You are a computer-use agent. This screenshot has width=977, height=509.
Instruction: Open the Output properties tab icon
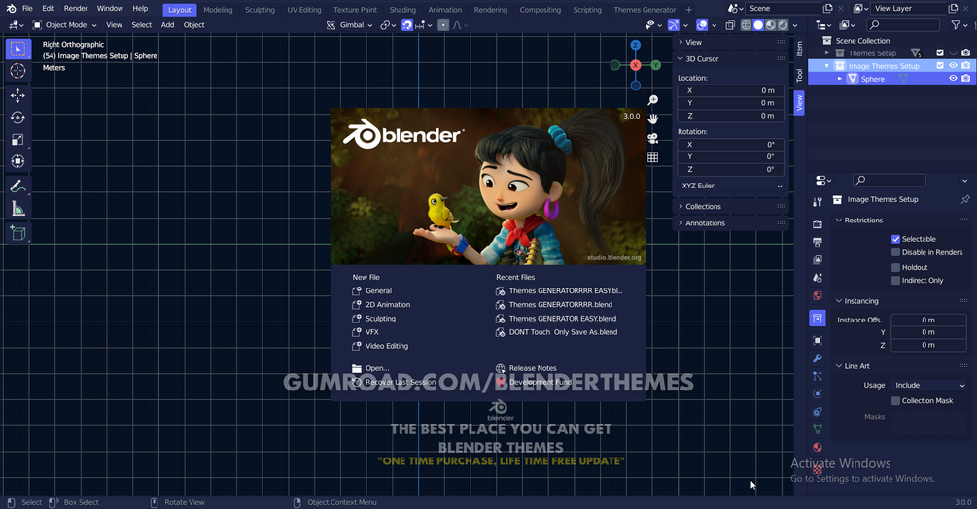pyautogui.click(x=818, y=242)
